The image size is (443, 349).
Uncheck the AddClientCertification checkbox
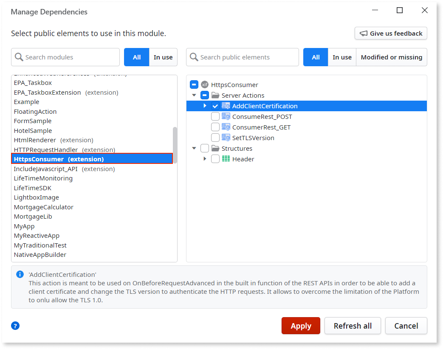coord(215,106)
